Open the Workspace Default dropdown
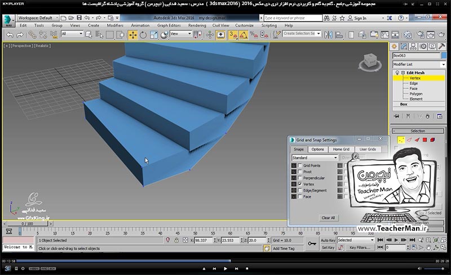451x275 pixels. point(38,18)
